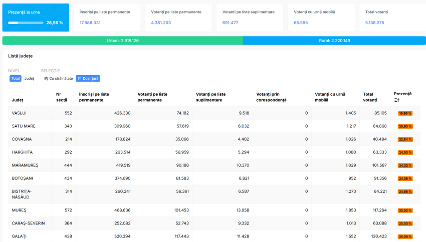Select the VASLUI county row
The height and width of the screenshot is (242, 426).
20,113
